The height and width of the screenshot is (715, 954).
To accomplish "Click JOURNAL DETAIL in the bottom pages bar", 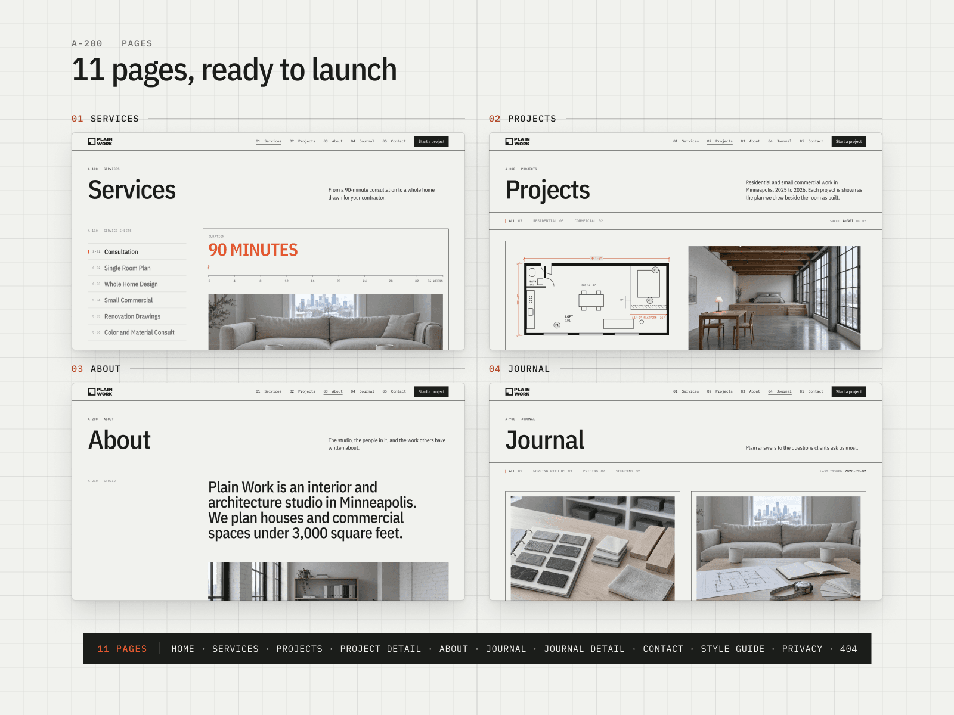I will (584, 649).
